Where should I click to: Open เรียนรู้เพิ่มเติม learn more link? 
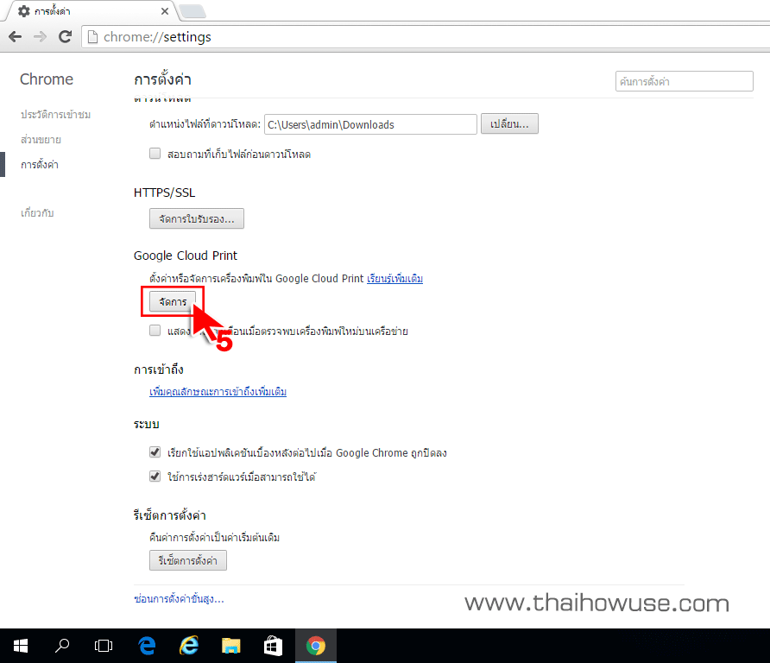coord(394,279)
